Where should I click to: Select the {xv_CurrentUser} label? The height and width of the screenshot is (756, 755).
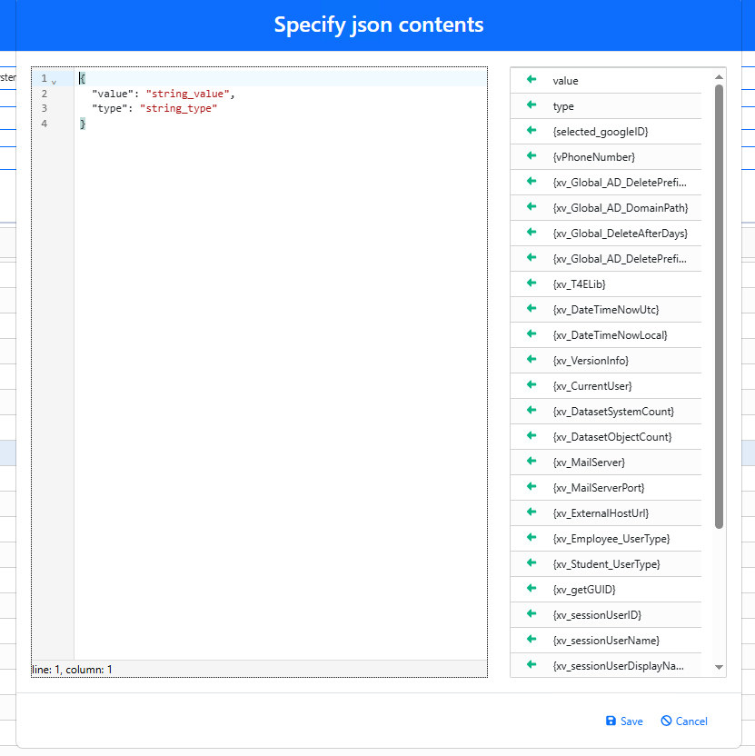[x=592, y=386]
